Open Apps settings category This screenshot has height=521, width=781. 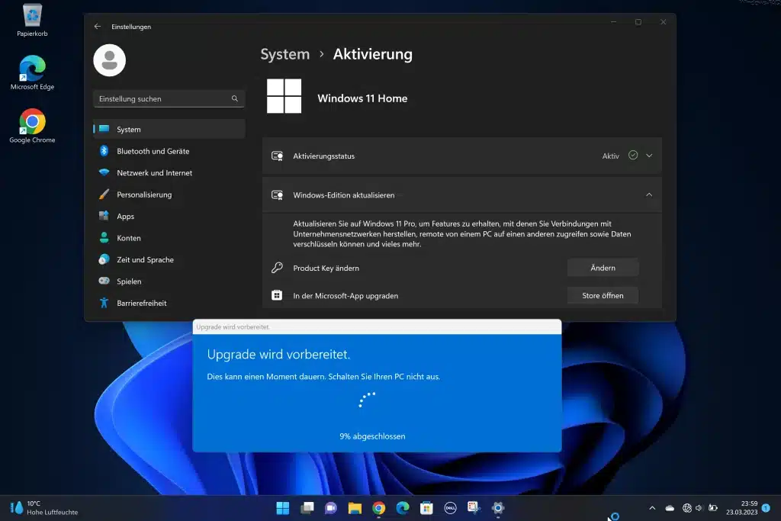(169, 216)
